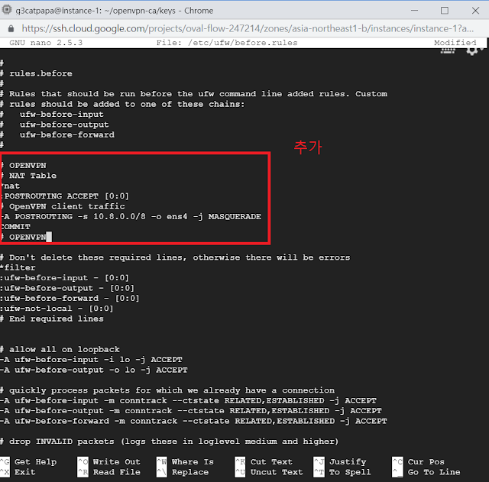
Task: Click the '*filter' line
Action: 18,268
